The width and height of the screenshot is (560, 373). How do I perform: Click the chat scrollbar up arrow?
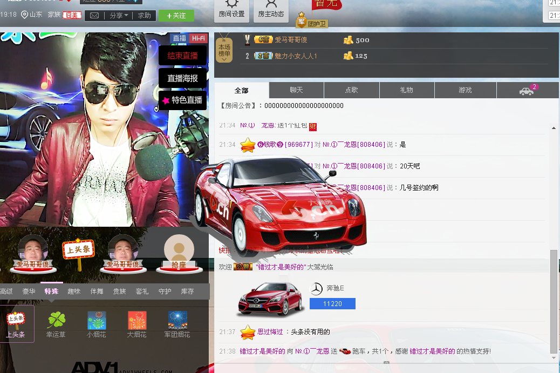click(x=554, y=128)
